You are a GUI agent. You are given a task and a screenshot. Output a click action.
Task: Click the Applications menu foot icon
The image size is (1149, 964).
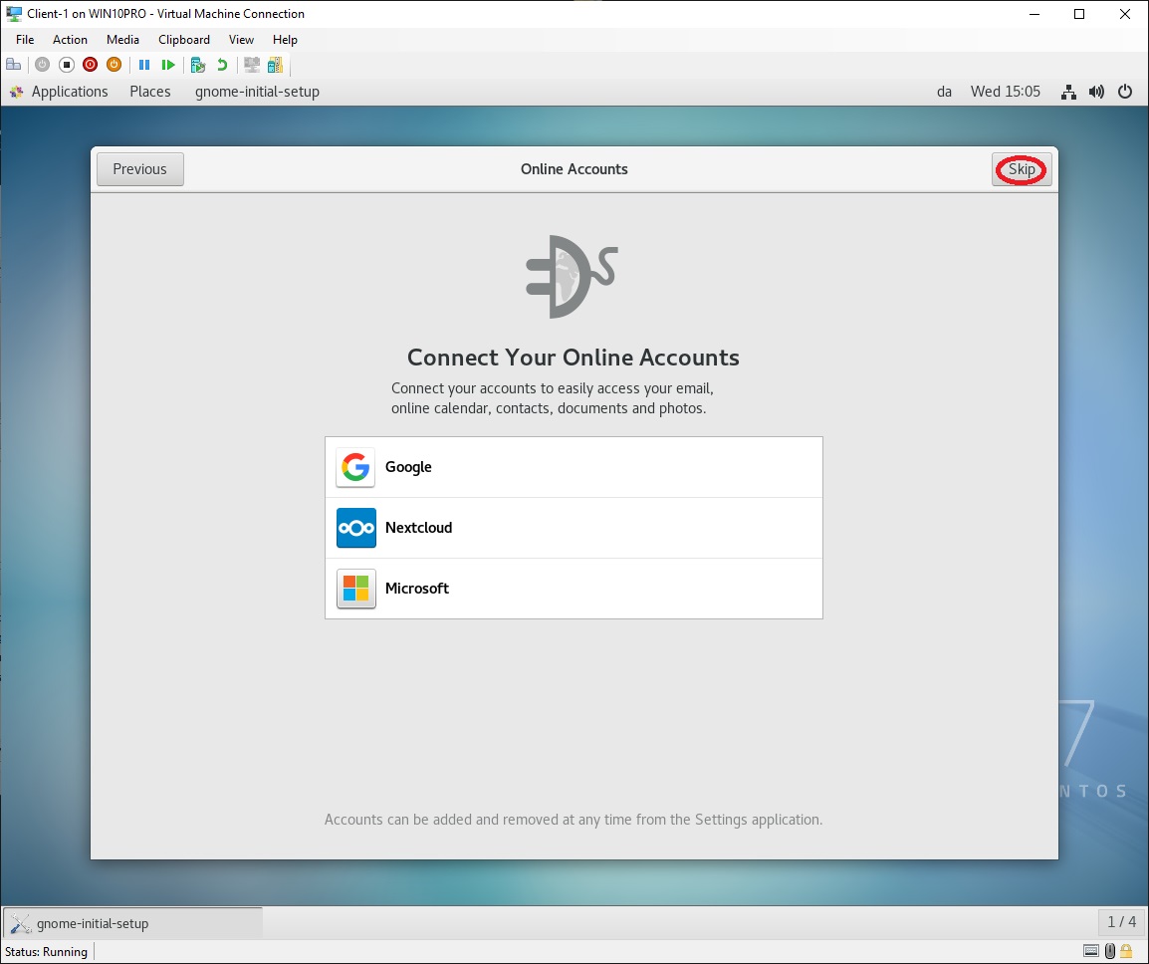[16, 92]
